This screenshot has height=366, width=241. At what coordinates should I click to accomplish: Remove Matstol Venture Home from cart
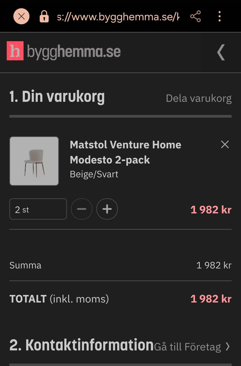pos(225,144)
